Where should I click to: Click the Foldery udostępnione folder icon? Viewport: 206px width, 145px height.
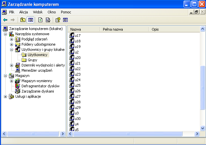pyautogui.click(x=18, y=44)
